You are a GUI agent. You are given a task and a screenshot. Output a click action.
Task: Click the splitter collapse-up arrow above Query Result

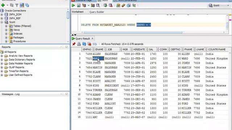point(72,35)
